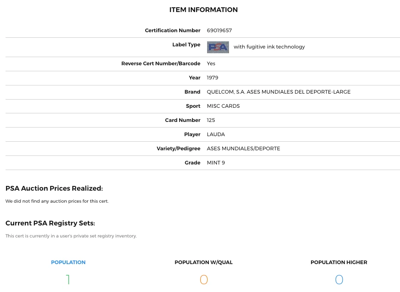This screenshot has height=292, width=400.
Task: Click the Reverse Cert Number/Barcode Yes value
Action: (x=211, y=64)
